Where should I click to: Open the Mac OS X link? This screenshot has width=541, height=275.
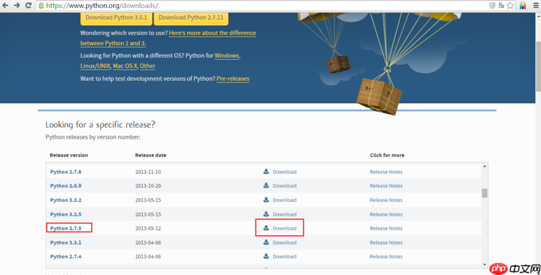point(125,66)
